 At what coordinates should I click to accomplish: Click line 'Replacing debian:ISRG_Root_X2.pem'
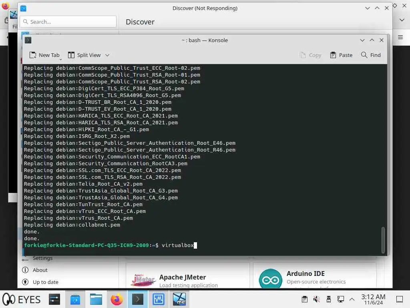click(77, 136)
